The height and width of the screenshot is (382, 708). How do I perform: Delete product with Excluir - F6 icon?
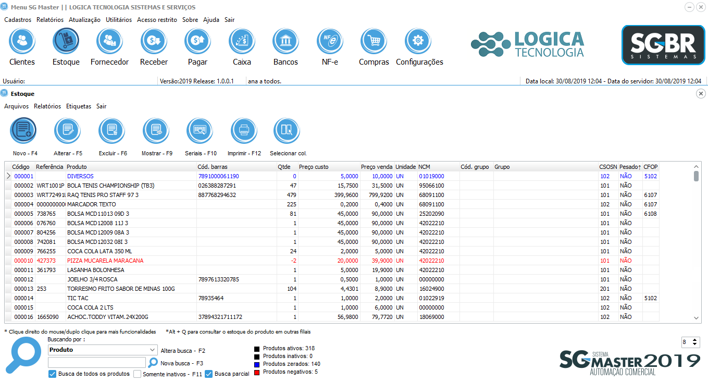(x=112, y=131)
